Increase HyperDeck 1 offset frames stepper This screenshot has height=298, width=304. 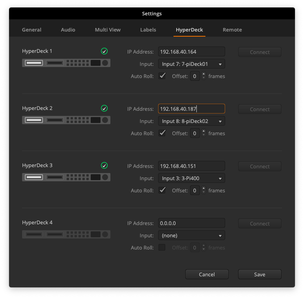point(203,74)
